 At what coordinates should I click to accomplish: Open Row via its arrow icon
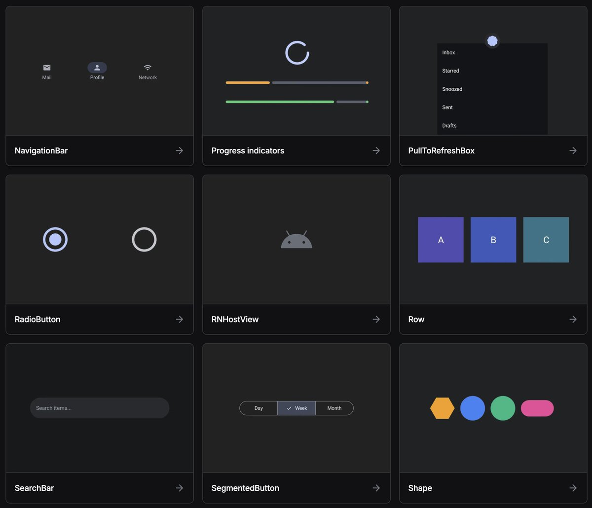tap(573, 319)
